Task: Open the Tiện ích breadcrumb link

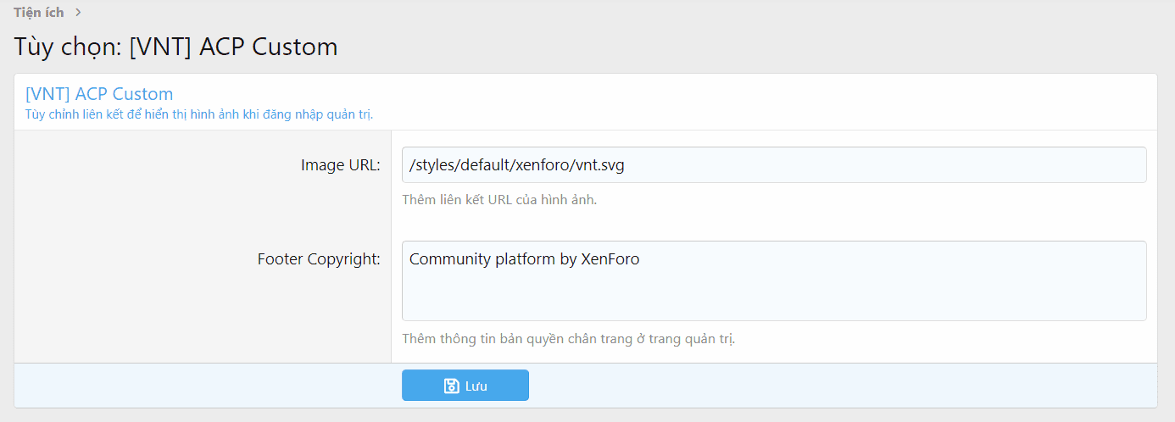Action: [38, 13]
